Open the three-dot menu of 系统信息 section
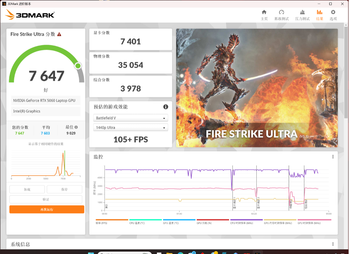 point(333,244)
